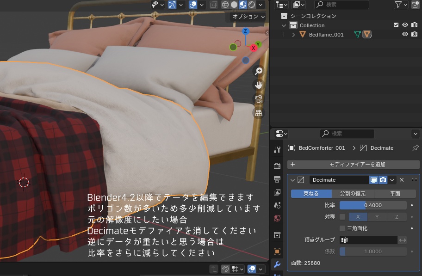Select the Tool properties tab icon
This screenshot has height=276, width=422.
click(277, 149)
